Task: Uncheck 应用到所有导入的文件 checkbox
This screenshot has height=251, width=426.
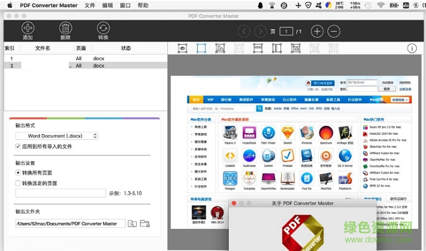Action: (18, 146)
